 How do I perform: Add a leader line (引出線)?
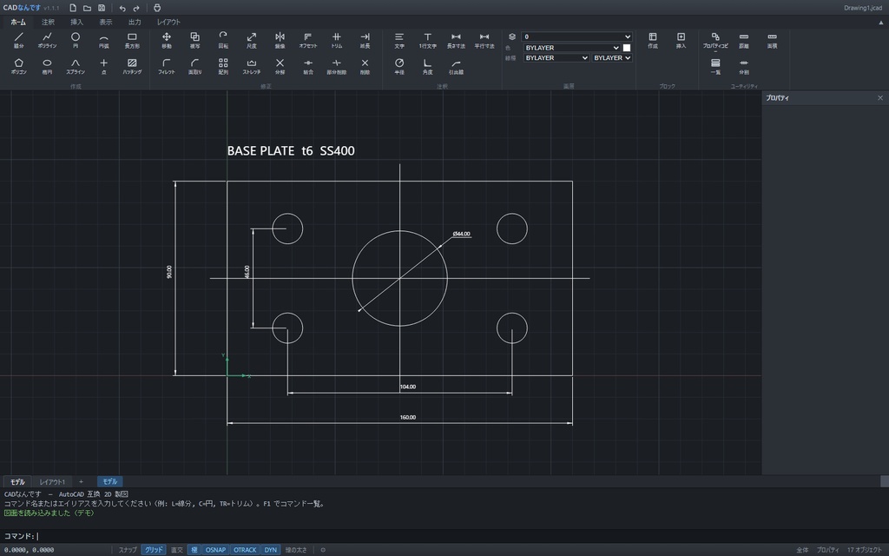[x=456, y=66]
